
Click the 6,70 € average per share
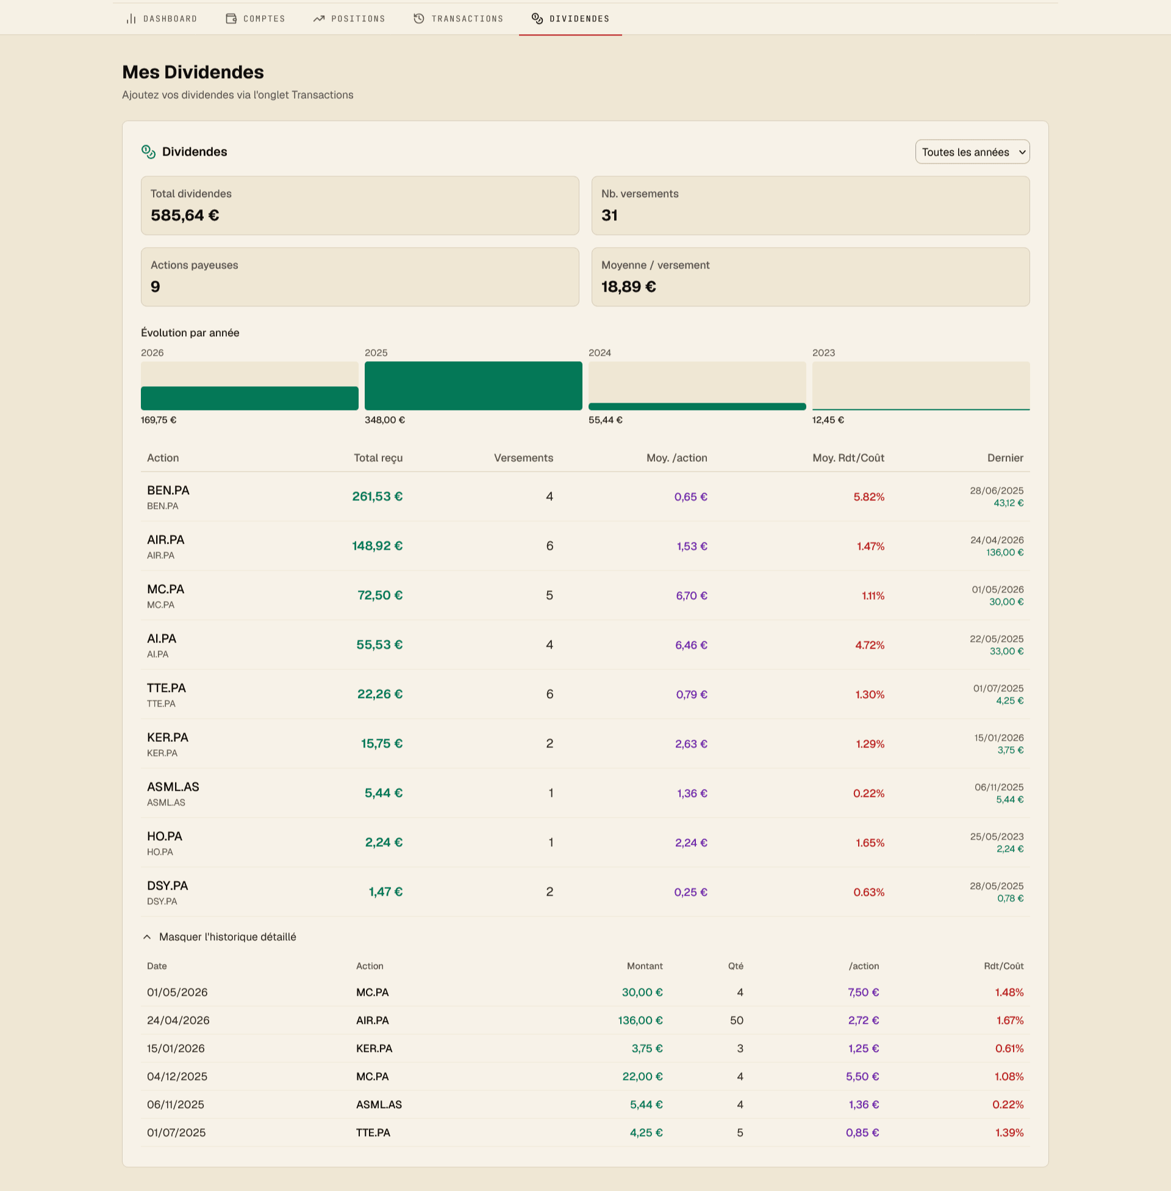[691, 596]
